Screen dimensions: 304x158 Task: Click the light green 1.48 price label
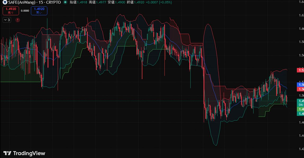click(x=300, y=109)
